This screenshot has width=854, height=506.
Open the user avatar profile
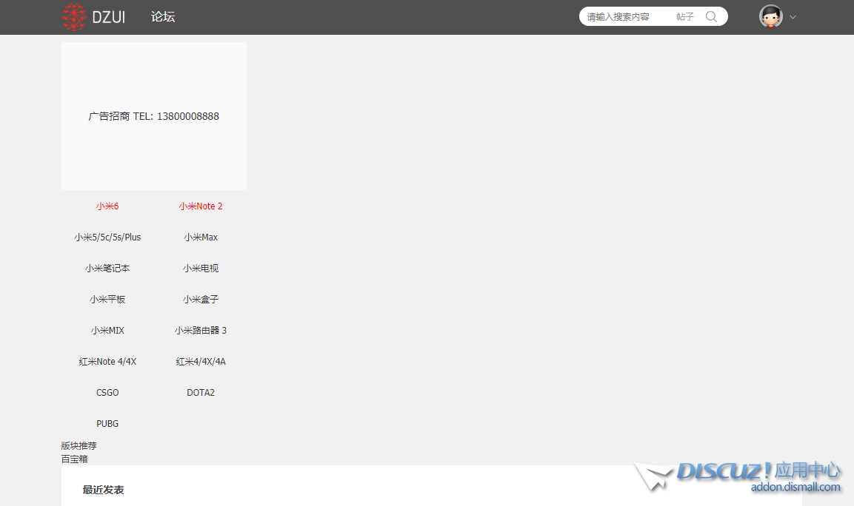(770, 16)
